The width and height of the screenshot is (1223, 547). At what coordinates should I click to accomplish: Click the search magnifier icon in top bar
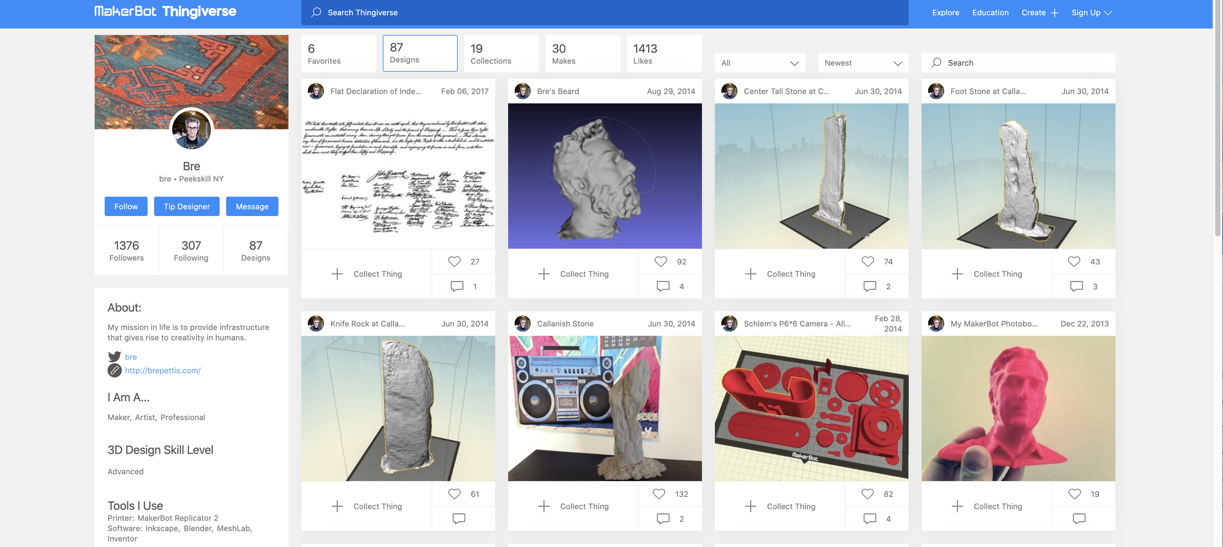(317, 12)
